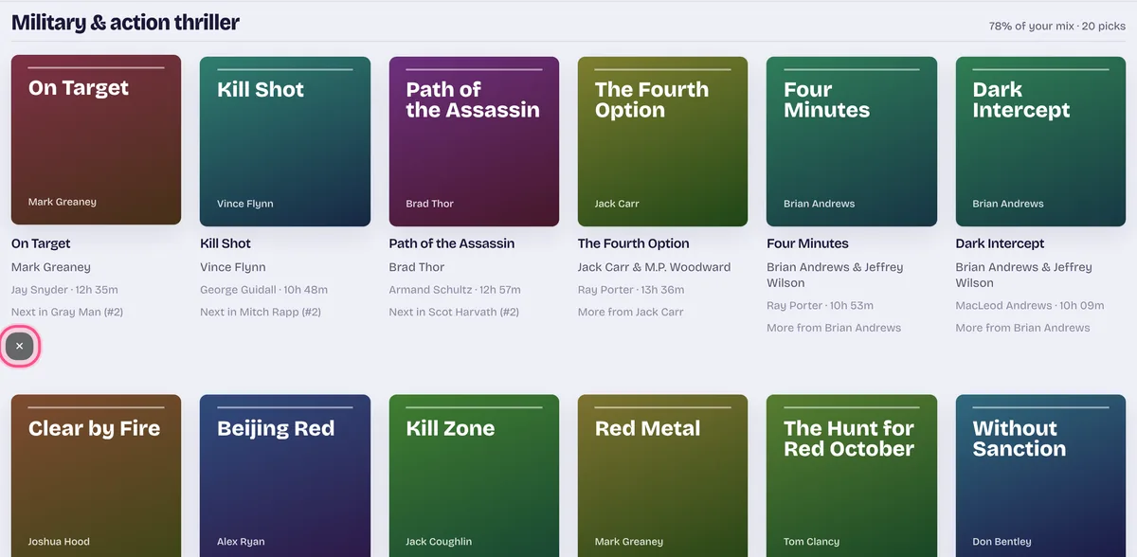Open the On Target book cover
This screenshot has height=557, width=1137.
pos(96,140)
